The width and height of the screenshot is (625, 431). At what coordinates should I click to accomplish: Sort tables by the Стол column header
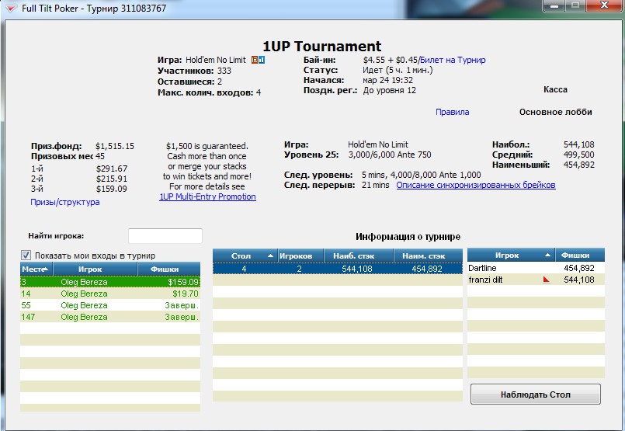245,256
